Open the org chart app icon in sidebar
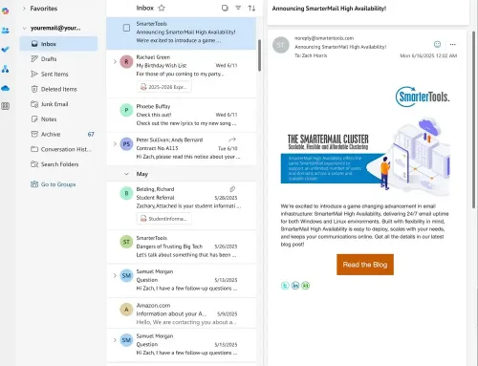This screenshot has height=366, width=478. coord(6,69)
